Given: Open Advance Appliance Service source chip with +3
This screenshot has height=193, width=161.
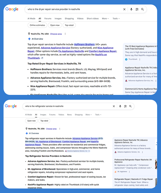Looking at the screenshot, I should pos(78,151).
